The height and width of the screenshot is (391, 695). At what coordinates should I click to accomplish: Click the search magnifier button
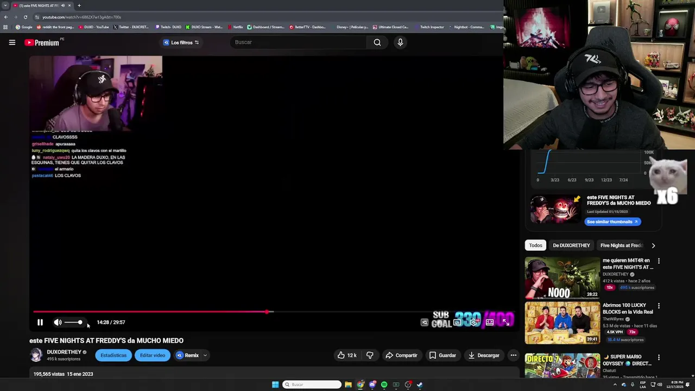point(377,42)
